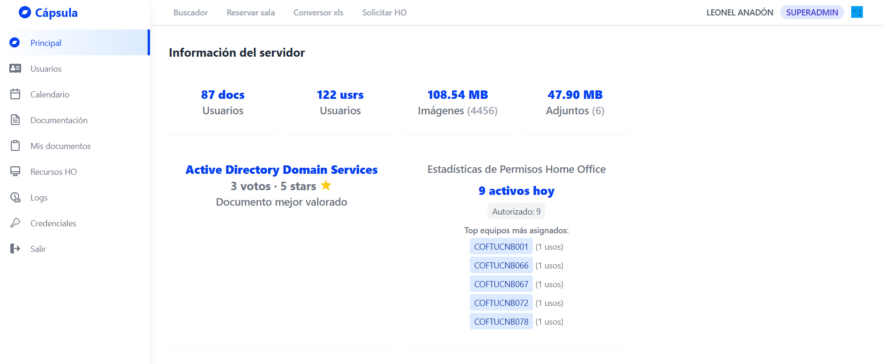Viewport: 884px width, 364px height.
Task: Select the COFTUCNB072 equipment tag
Action: pos(501,303)
